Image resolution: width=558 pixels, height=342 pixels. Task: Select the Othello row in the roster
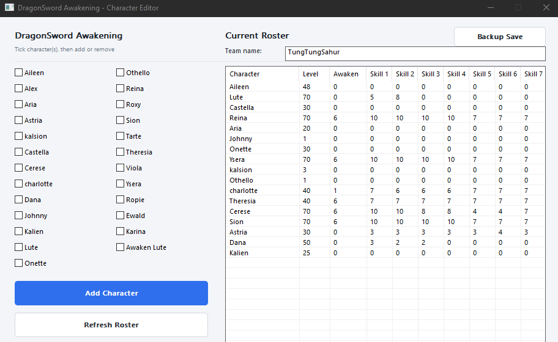pos(385,180)
